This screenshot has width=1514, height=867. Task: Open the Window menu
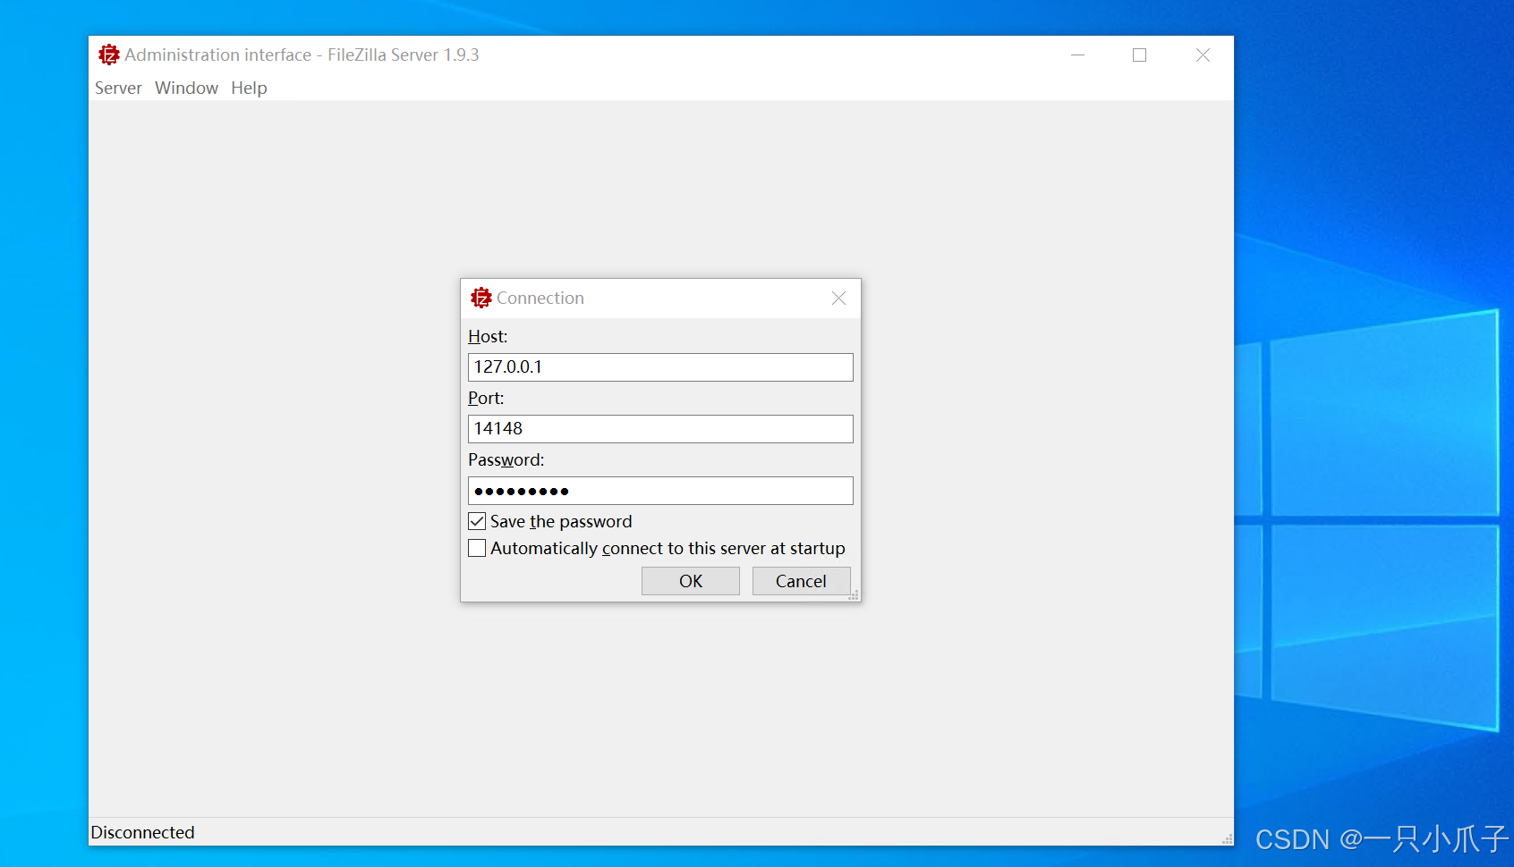coord(186,88)
